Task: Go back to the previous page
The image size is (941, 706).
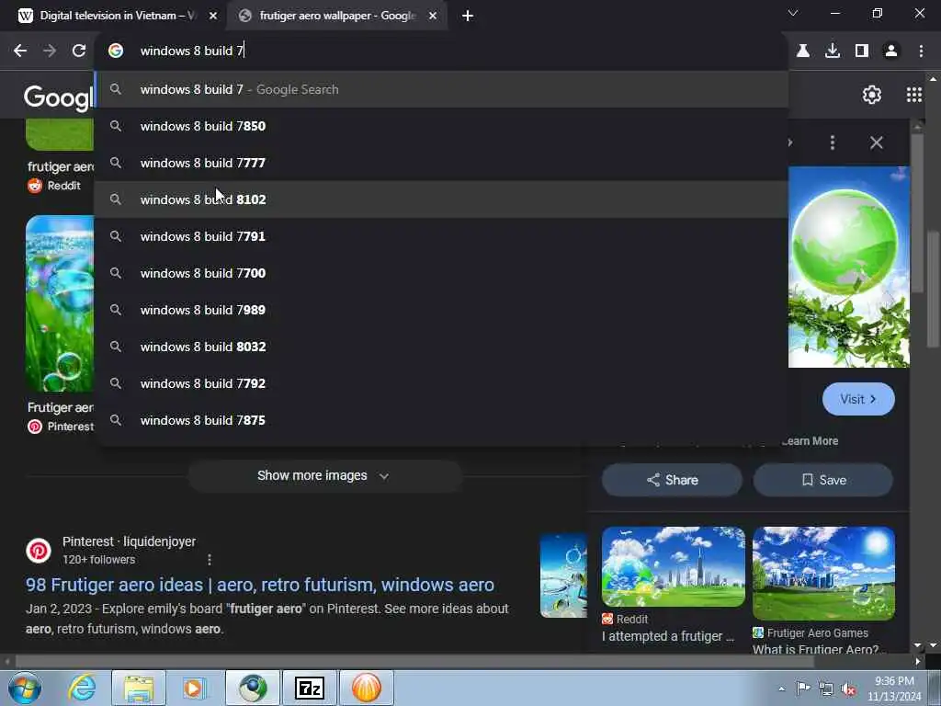Action: pyautogui.click(x=20, y=51)
